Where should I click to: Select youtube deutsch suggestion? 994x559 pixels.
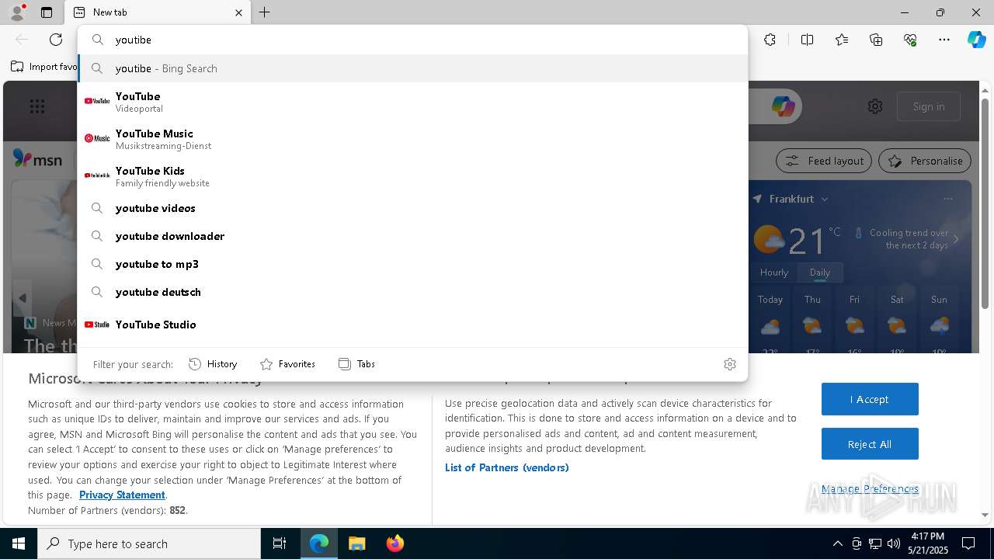(x=412, y=292)
